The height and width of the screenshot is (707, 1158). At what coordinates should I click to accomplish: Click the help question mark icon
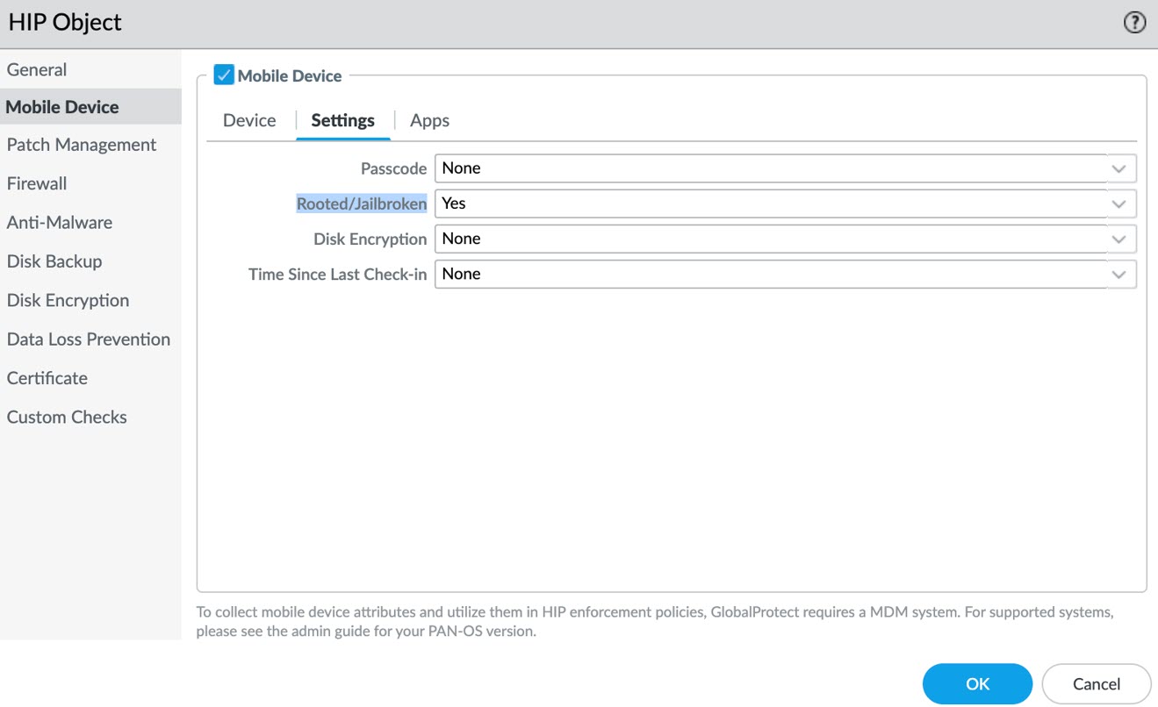1134,23
